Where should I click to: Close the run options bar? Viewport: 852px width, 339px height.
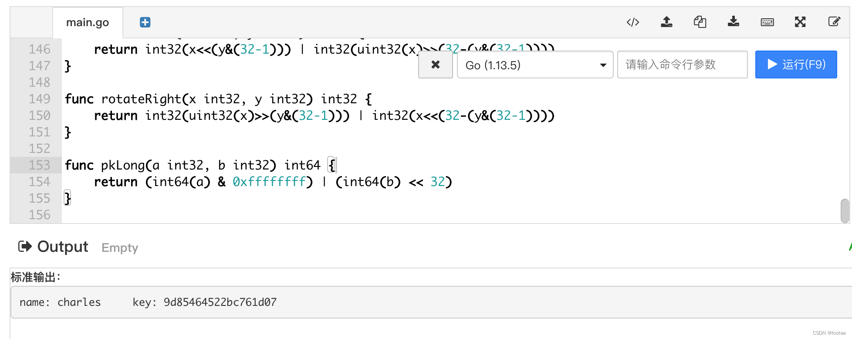tap(436, 64)
